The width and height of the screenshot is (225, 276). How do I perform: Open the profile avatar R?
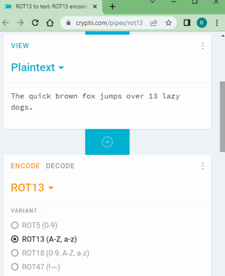201,22
